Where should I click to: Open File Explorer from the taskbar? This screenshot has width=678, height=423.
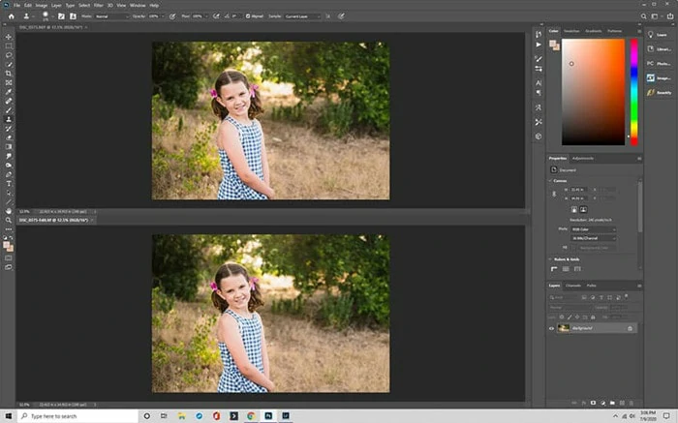click(x=182, y=416)
